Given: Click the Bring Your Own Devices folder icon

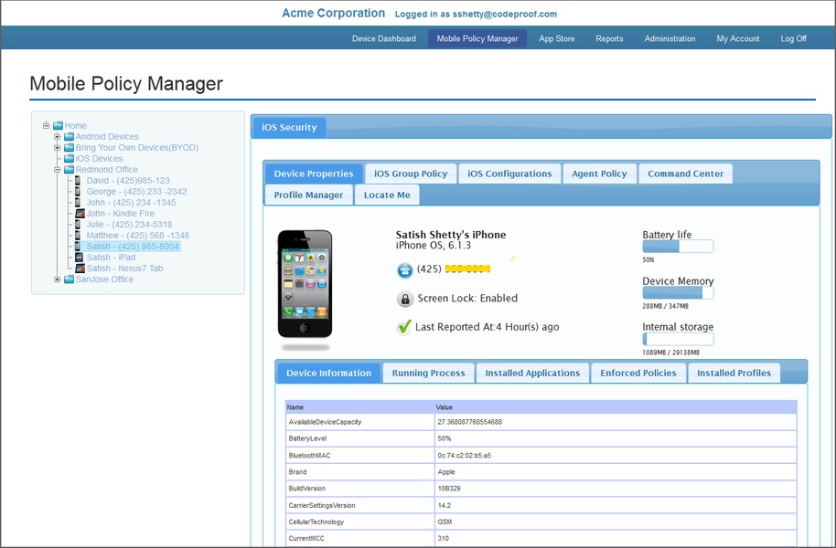Looking at the screenshot, I should pos(69,148).
